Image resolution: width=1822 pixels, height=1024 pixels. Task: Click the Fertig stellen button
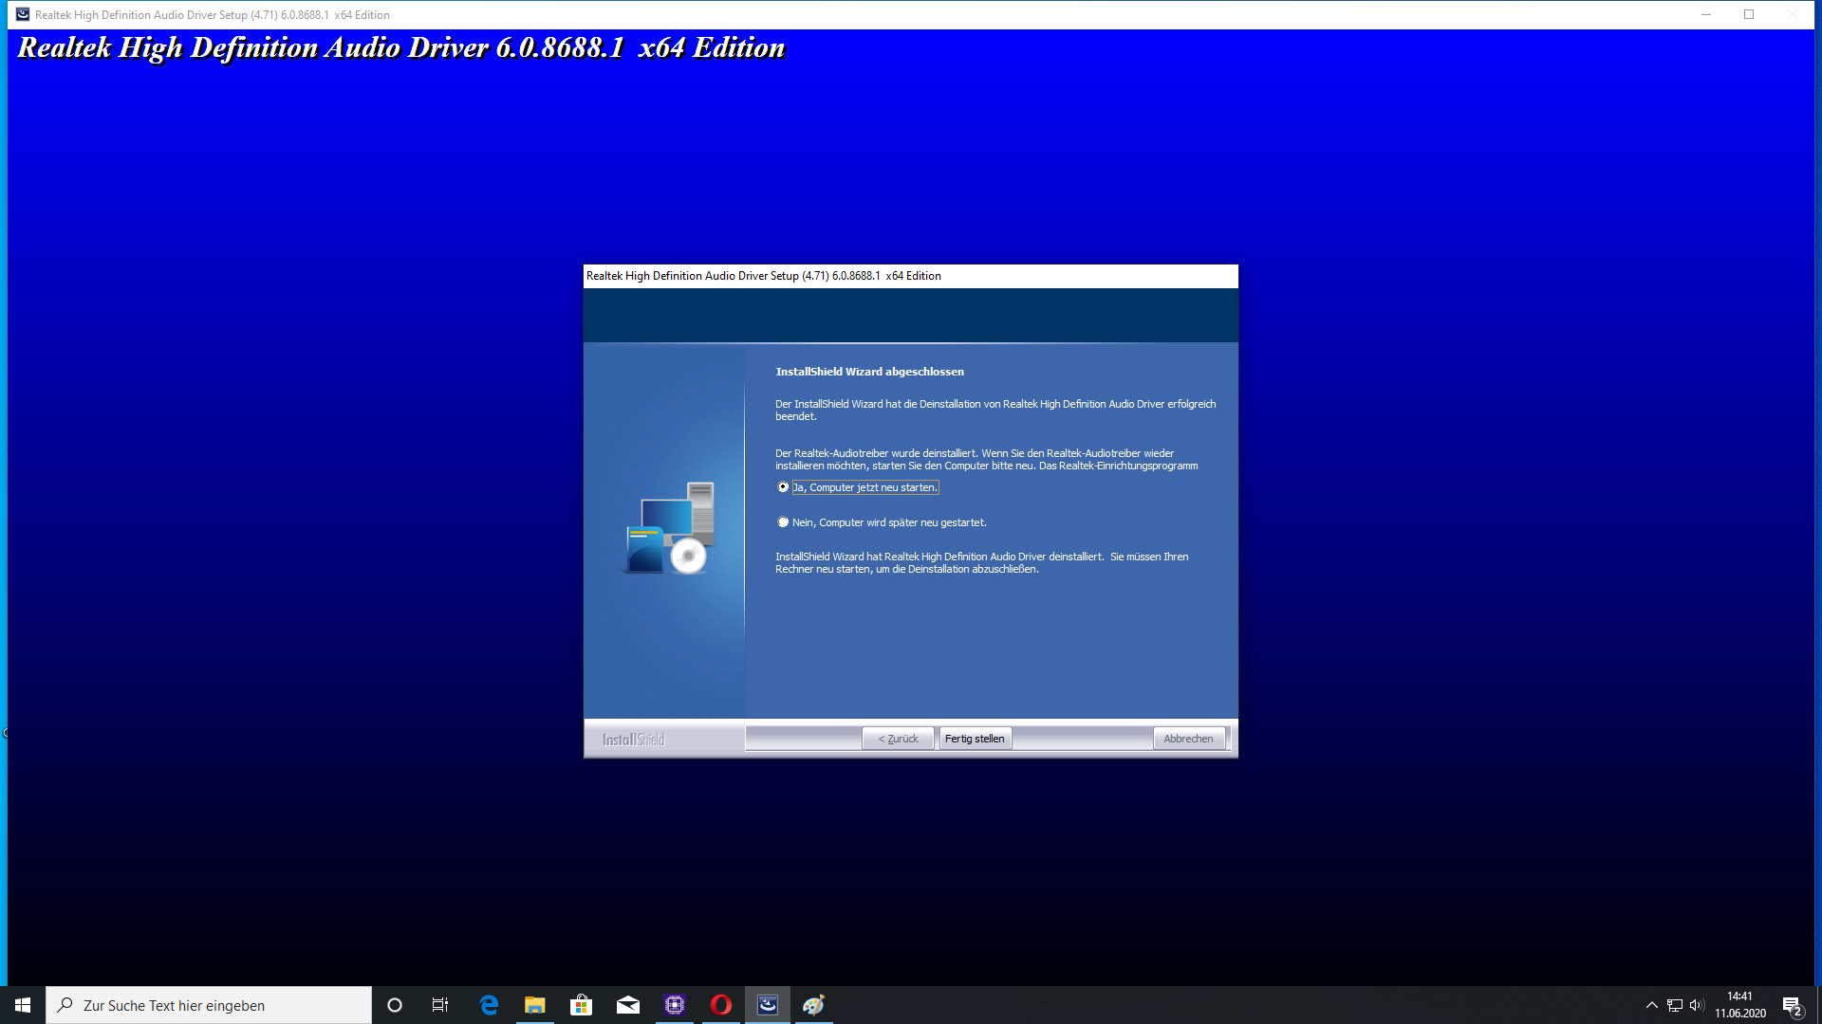975,739
